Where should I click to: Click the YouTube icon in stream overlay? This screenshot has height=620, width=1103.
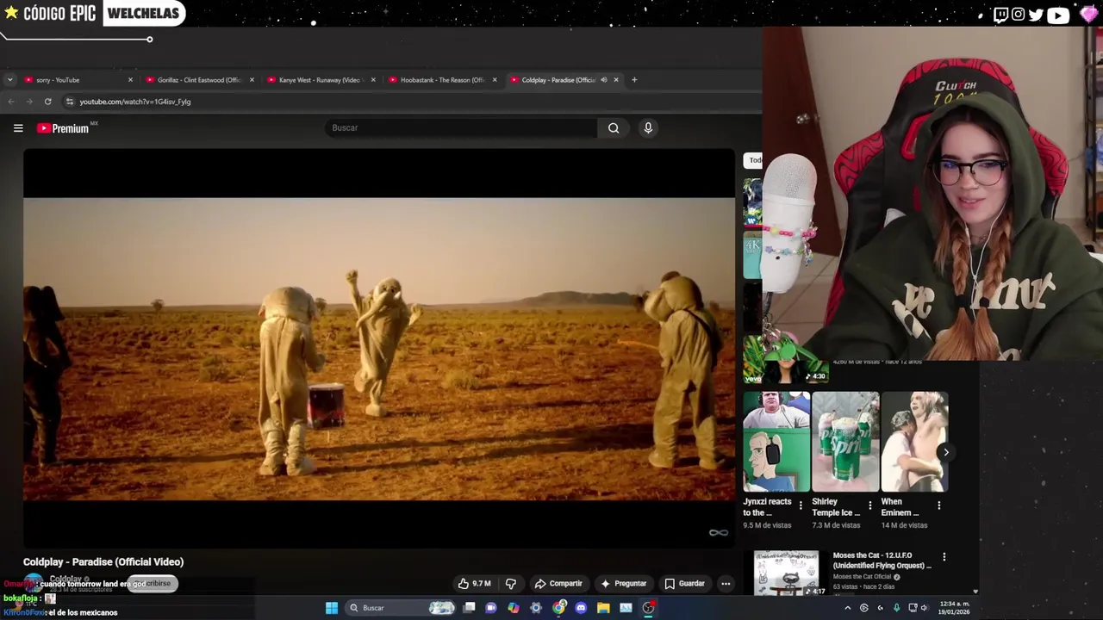pos(1058,15)
